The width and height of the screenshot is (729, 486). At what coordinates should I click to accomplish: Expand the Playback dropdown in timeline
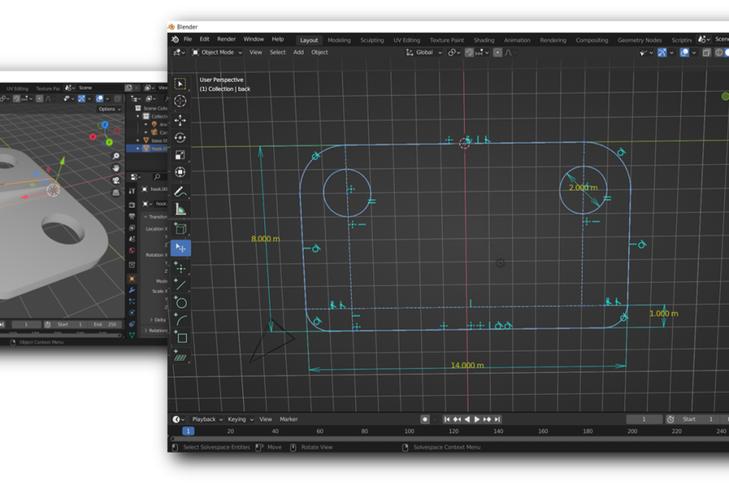[x=207, y=419]
